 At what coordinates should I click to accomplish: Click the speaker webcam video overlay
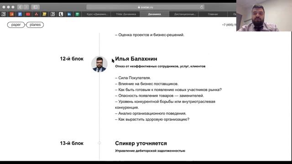coord(264,15)
